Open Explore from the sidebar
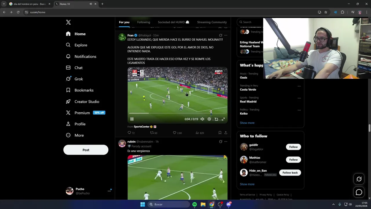The width and height of the screenshot is (371, 209). coord(77,45)
